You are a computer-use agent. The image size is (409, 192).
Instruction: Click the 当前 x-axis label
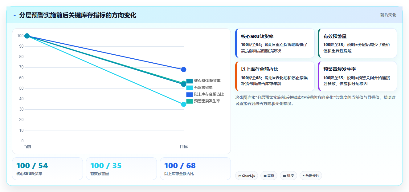click(x=27, y=147)
